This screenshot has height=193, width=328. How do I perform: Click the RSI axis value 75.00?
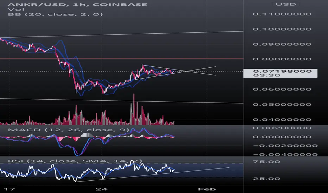pos(266,162)
